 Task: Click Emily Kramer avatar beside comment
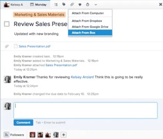pos(7,79)
